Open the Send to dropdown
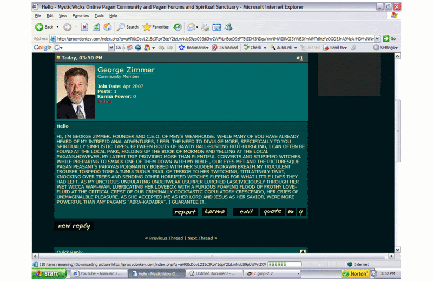 335,48
